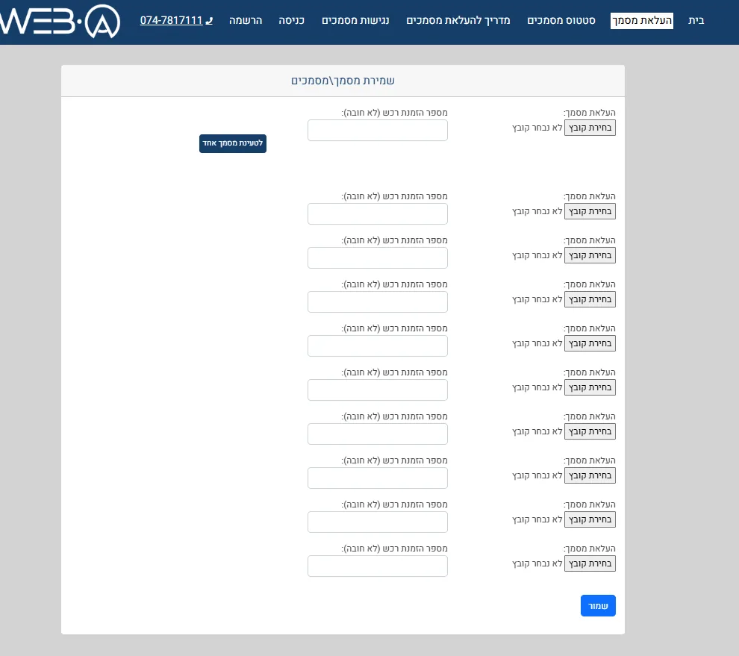Image resolution: width=739 pixels, height=656 pixels.
Task: Click the fifth בחירת קובץ button
Action: coord(590,343)
